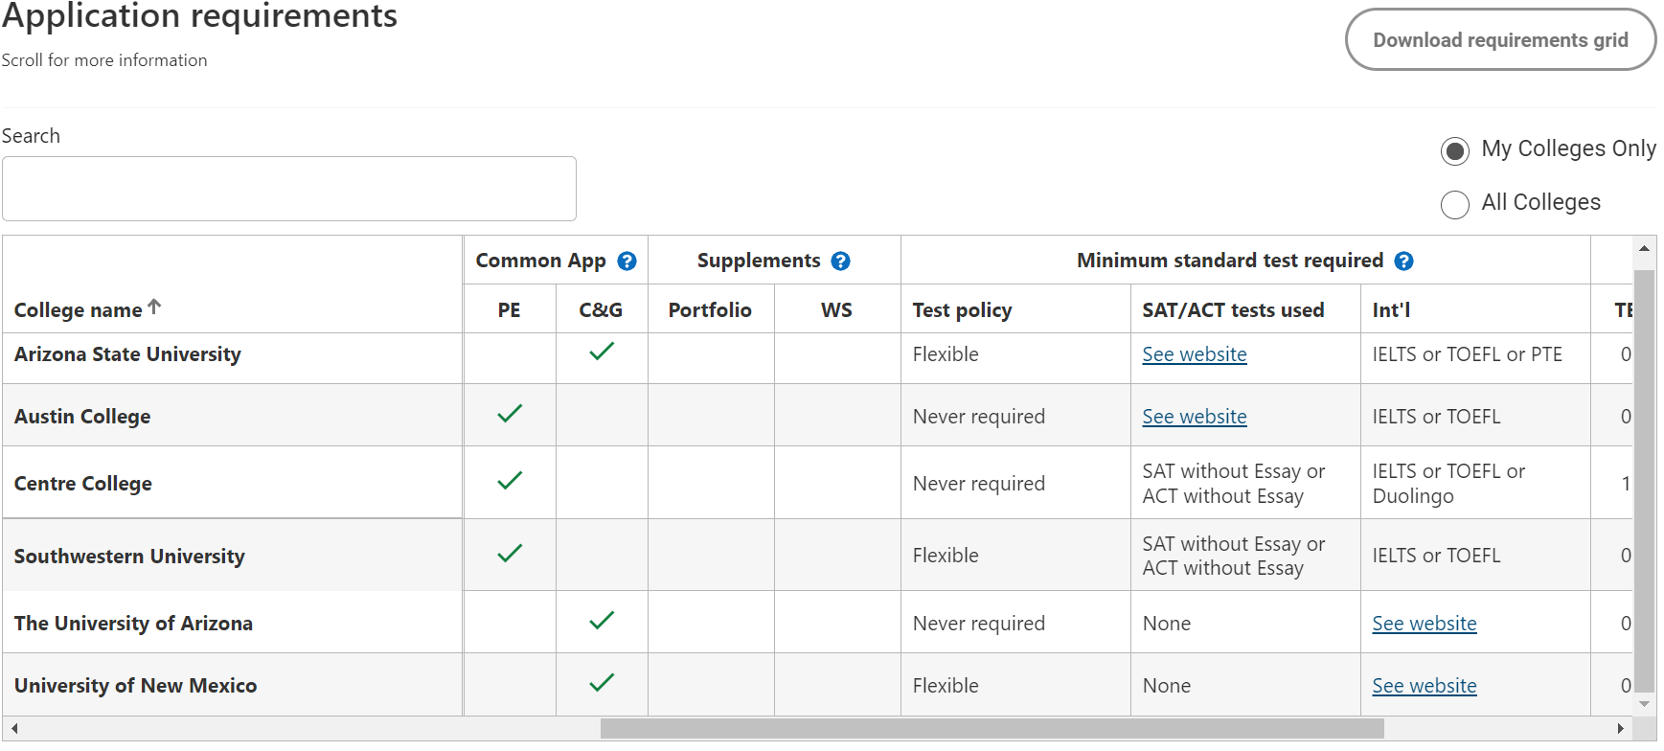Click the WS column header
Image resolution: width=1664 pixels, height=751 pixels.
pos(836,310)
